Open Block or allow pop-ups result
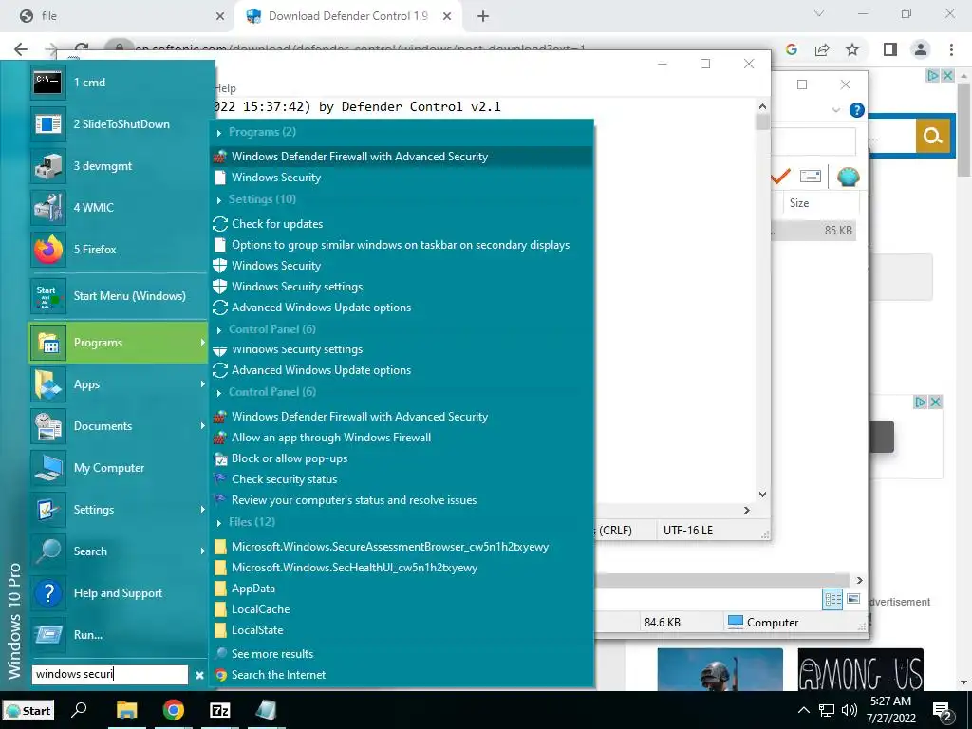Image resolution: width=972 pixels, height=729 pixels. point(402,458)
